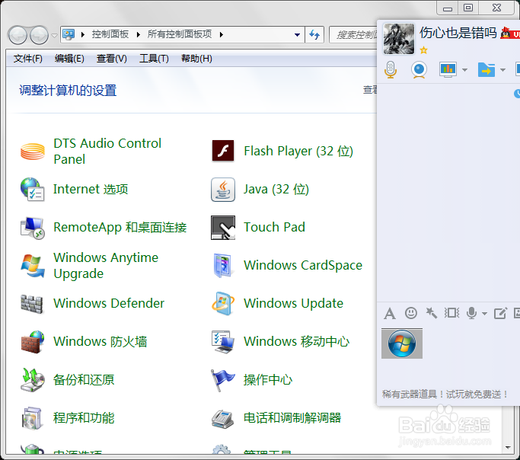Viewport: 520px width, 460px height.
Task: Open DTS Audio Control Panel icon
Action: click(32, 152)
